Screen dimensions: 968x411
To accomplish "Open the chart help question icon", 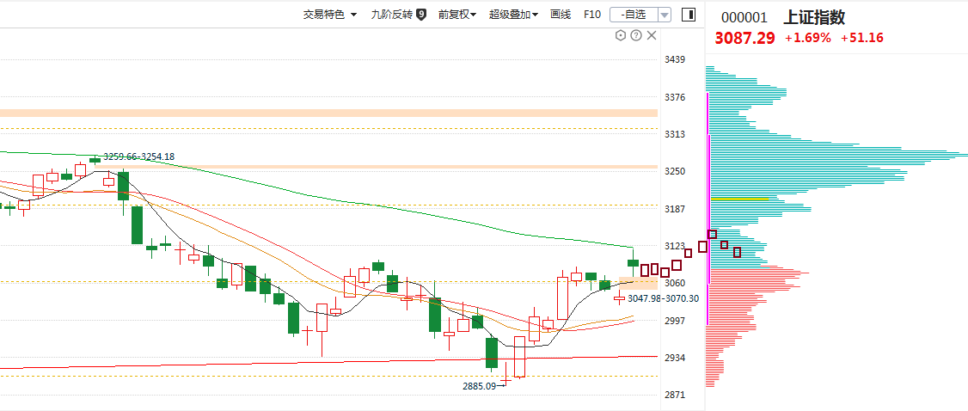I will (636, 36).
